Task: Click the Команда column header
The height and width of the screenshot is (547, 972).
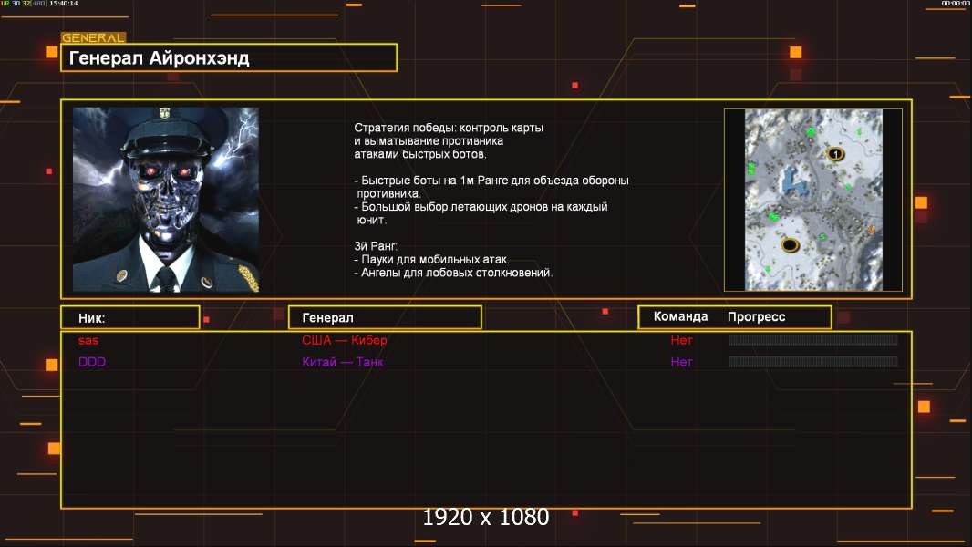Action: [x=680, y=316]
